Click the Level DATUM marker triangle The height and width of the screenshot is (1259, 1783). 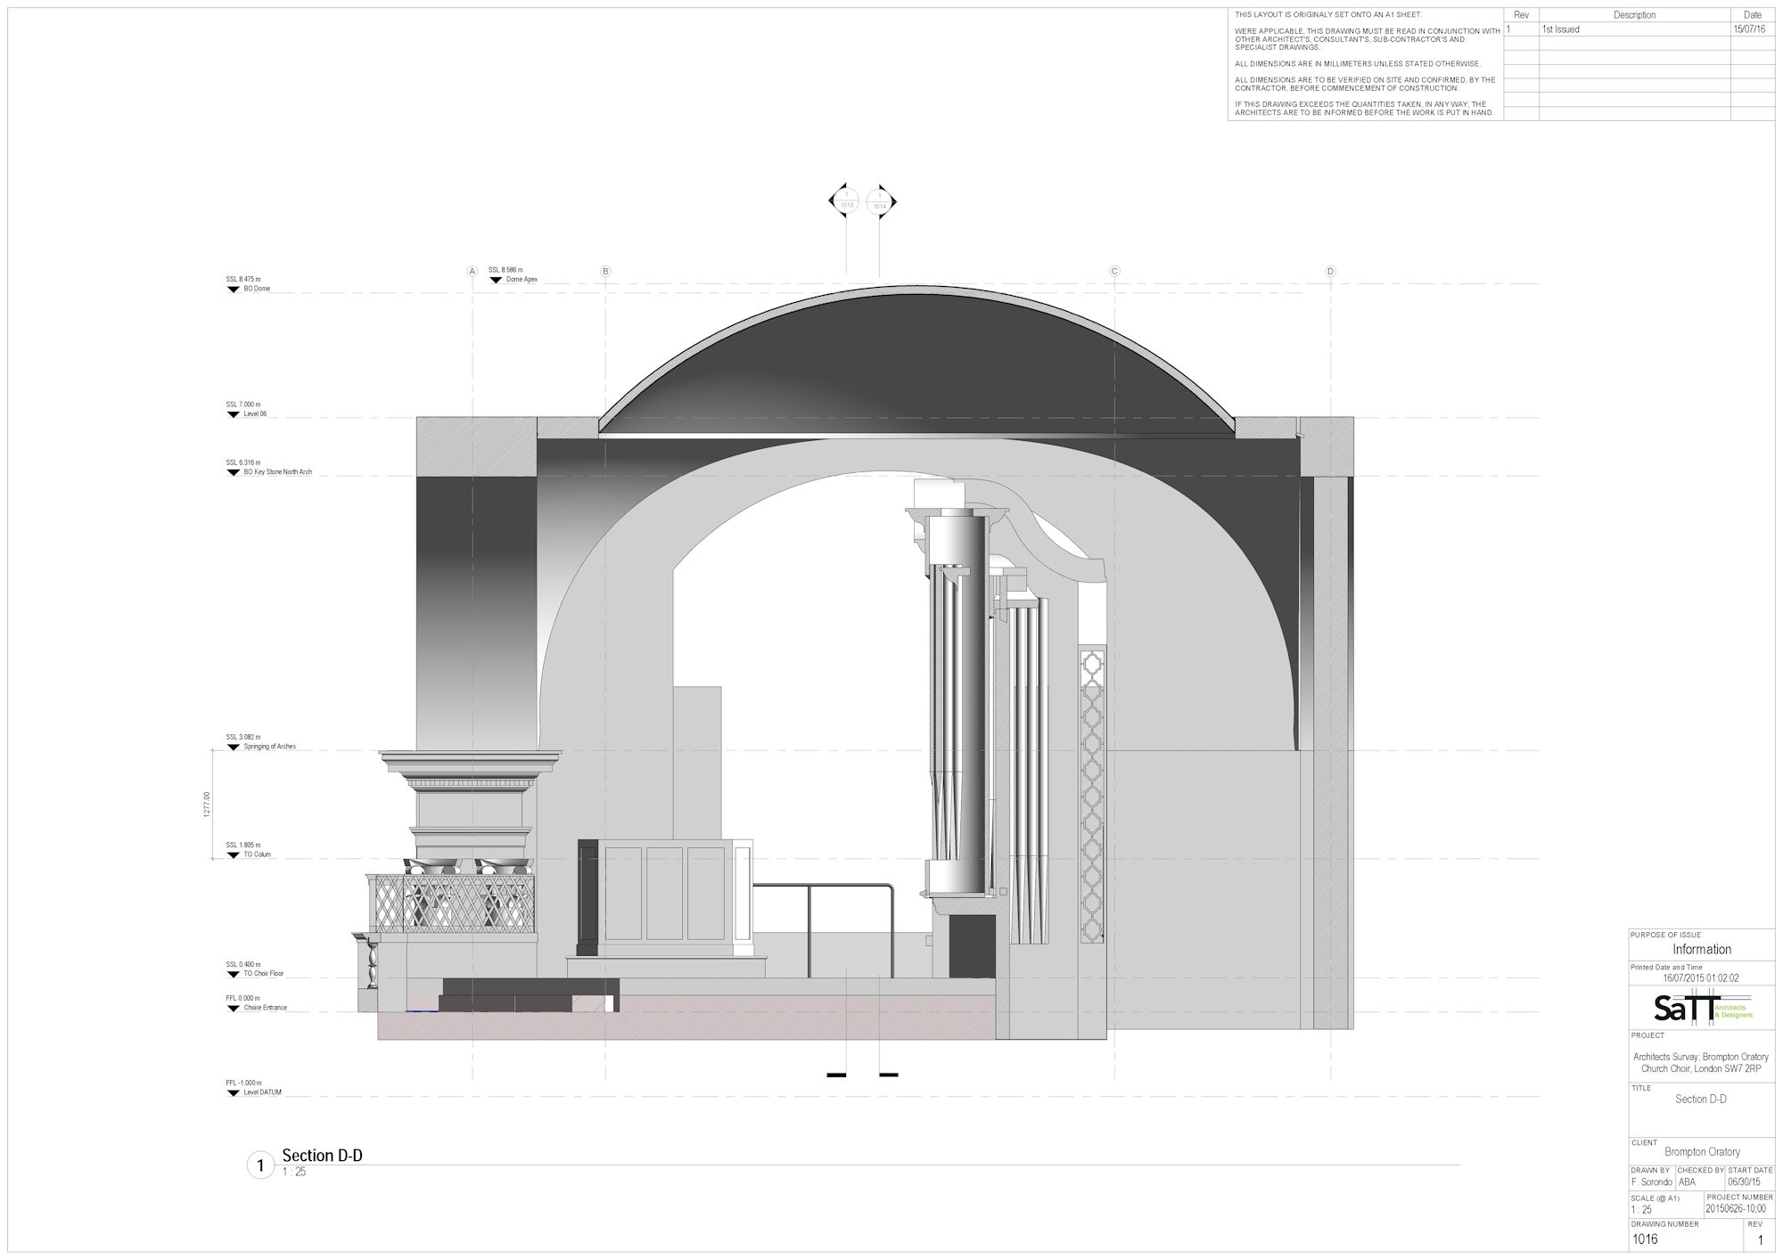point(234,1092)
